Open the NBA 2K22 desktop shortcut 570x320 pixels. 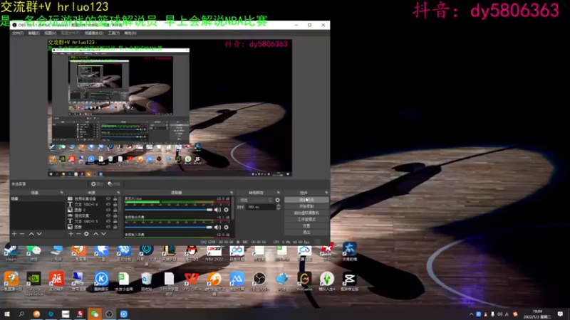coord(214,252)
